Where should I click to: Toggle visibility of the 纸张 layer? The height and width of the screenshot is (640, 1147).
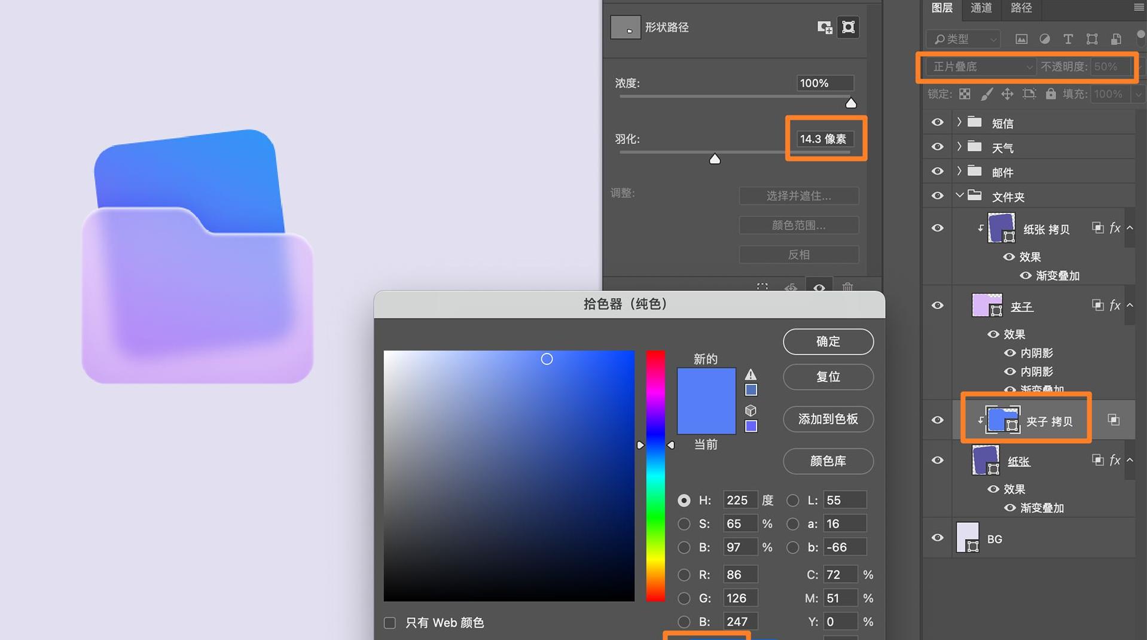point(936,461)
